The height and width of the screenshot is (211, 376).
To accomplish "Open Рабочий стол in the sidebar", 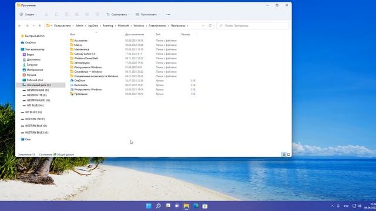I will point(33,80).
